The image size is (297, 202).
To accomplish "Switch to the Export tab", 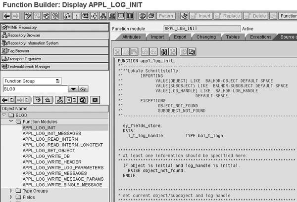I will coord(180,37).
